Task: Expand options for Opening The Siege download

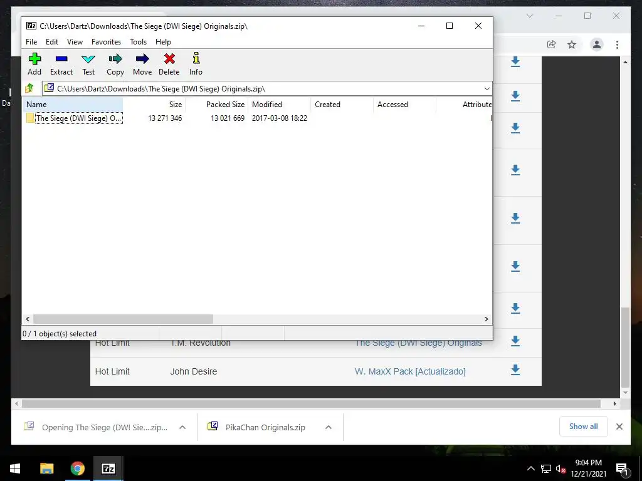Action: (x=182, y=427)
